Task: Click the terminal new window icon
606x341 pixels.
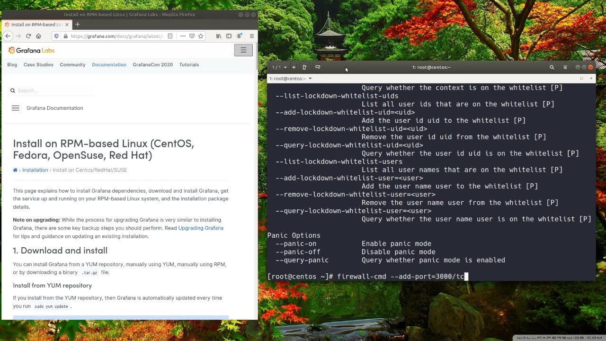Action: [x=304, y=67]
